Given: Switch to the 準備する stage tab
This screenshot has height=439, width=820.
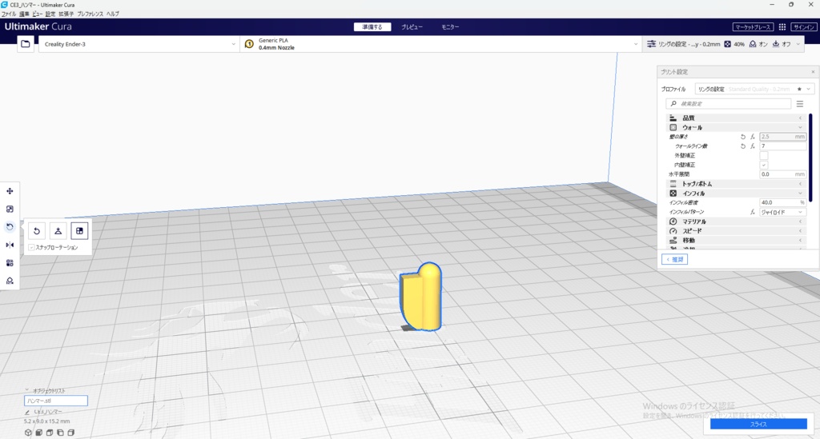Looking at the screenshot, I should 372,27.
